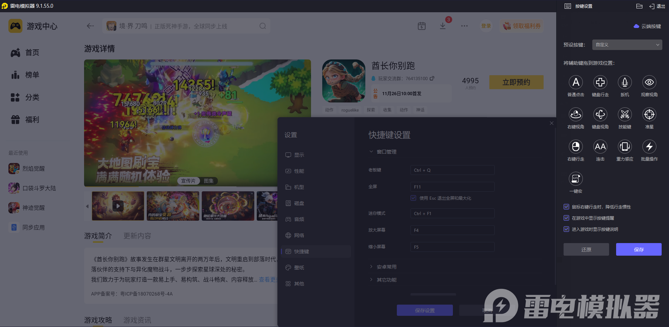The width and height of the screenshot is (669, 327).
Task: Select the 普通点击 key mapping icon
Action: coord(575,83)
